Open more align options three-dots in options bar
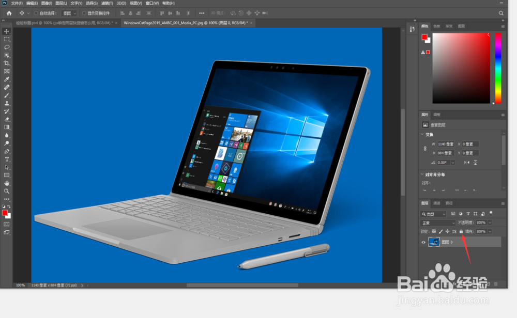The height and width of the screenshot is (318, 517). 202,13
